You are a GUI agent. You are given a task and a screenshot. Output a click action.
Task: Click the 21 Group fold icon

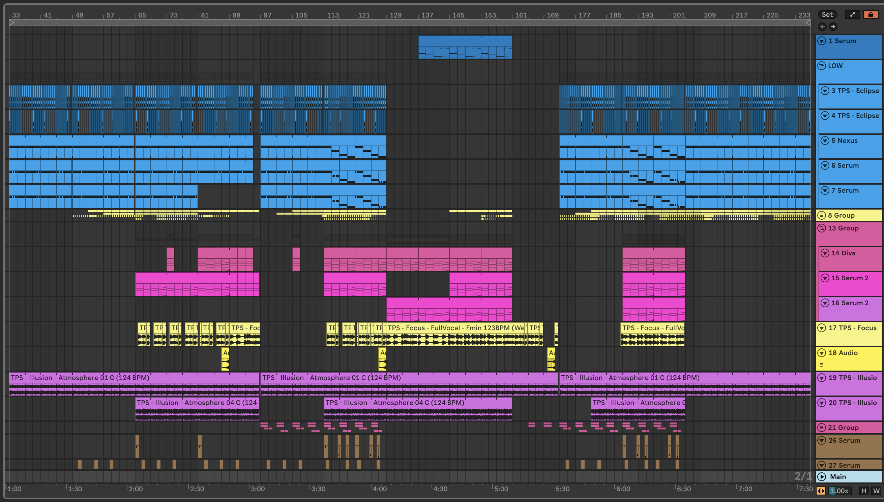[x=822, y=428]
